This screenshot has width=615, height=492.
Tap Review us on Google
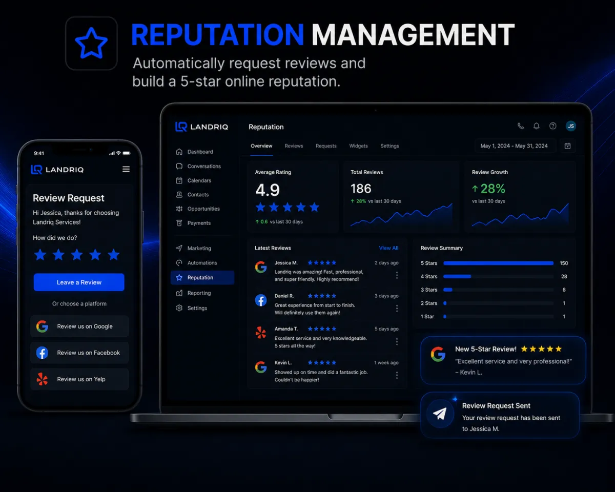tap(79, 326)
